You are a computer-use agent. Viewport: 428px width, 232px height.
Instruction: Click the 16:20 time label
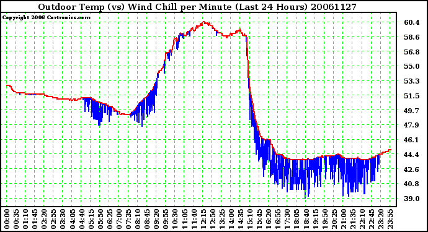point(269,219)
